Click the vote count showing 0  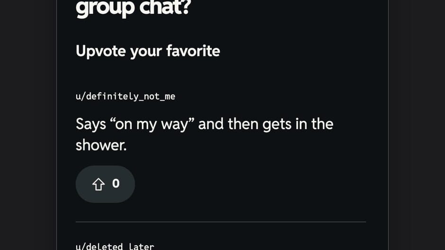coord(116,184)
